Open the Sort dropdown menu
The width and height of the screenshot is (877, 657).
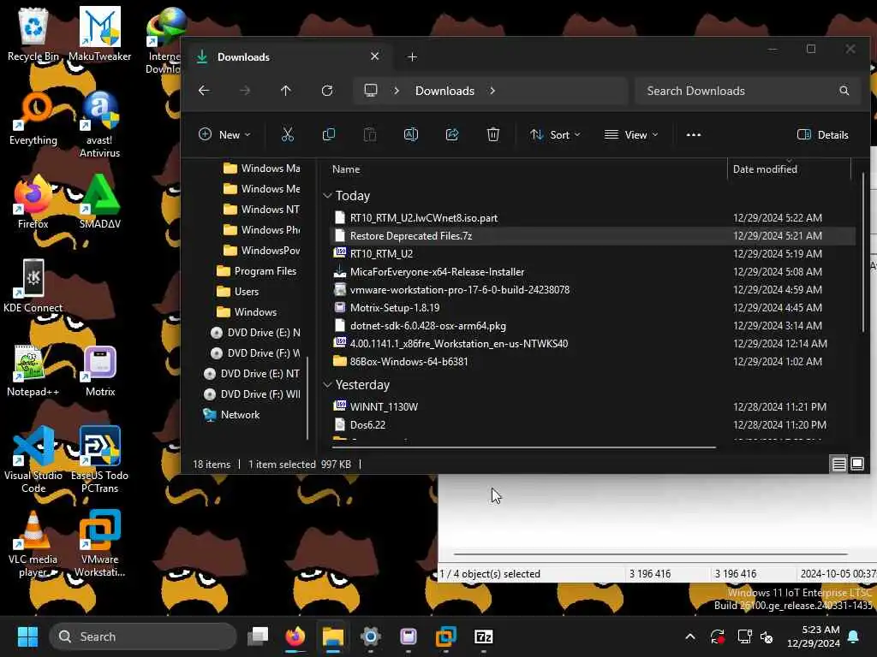pyautogui.click(x=555, y=134)
